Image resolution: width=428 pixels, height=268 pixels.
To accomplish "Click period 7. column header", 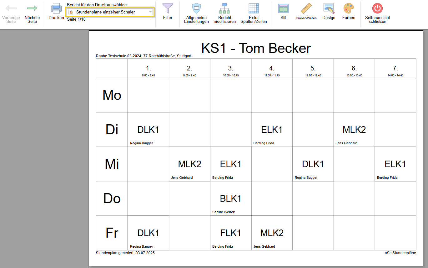I will (x=395, y=69).
